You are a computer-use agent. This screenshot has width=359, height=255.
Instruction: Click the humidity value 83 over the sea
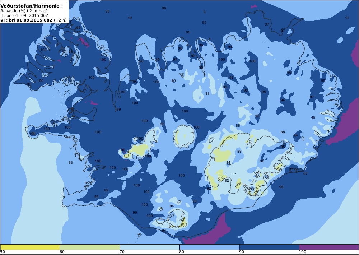70,162
